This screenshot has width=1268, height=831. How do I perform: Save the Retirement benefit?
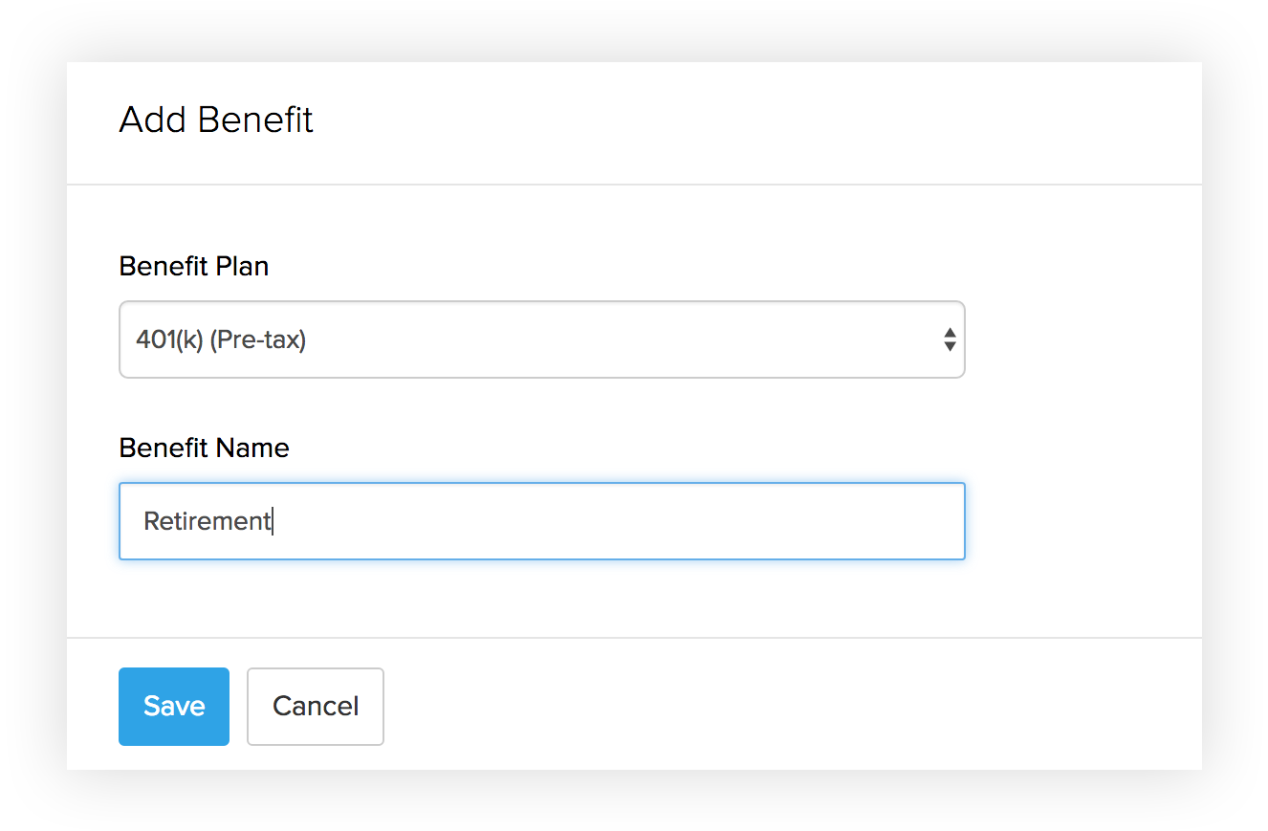click(174, 707)
